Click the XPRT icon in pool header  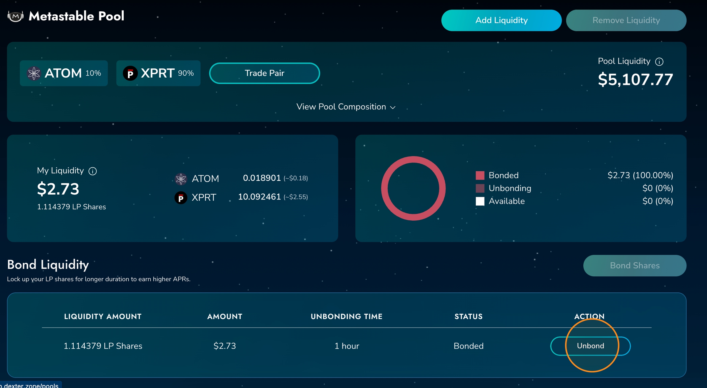(x=130, y=73)
